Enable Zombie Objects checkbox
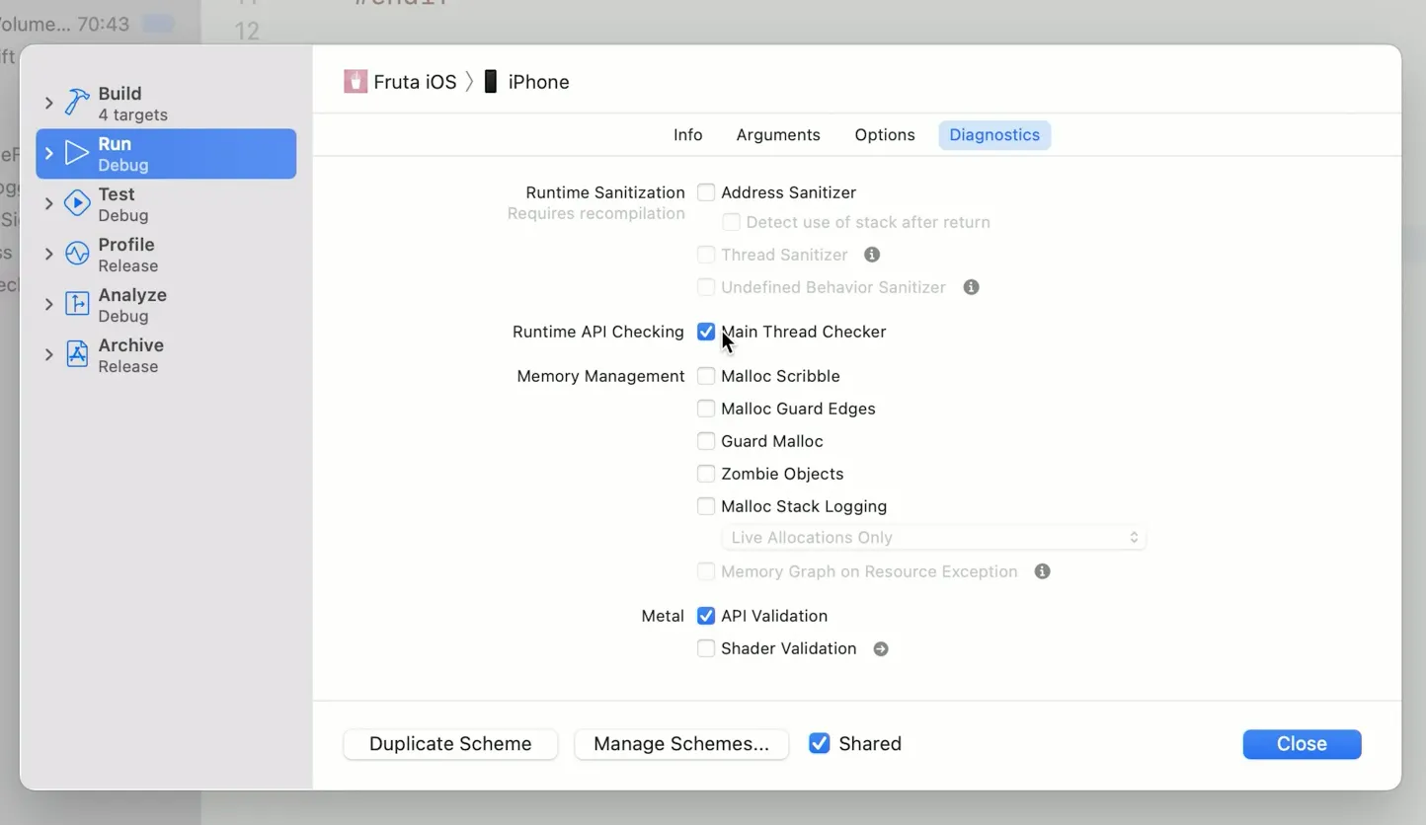1426x825 pixels. coord(706,474)
